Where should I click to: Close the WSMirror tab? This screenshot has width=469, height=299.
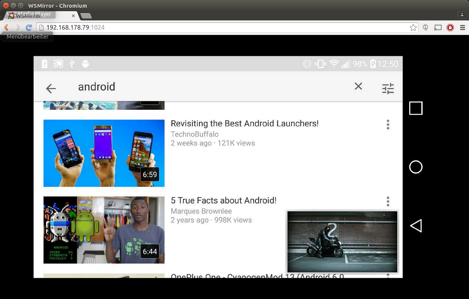(73, 16)
